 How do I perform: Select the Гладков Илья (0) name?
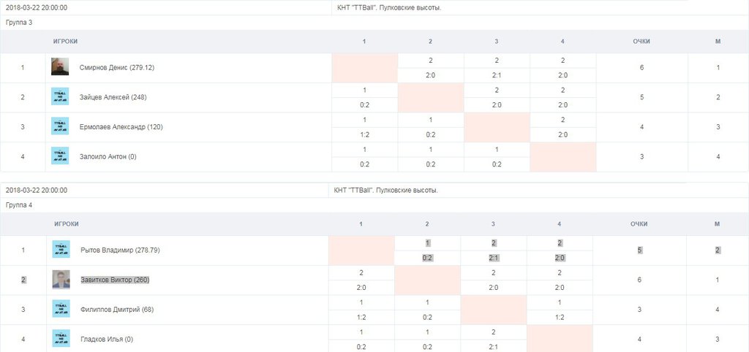107,339
